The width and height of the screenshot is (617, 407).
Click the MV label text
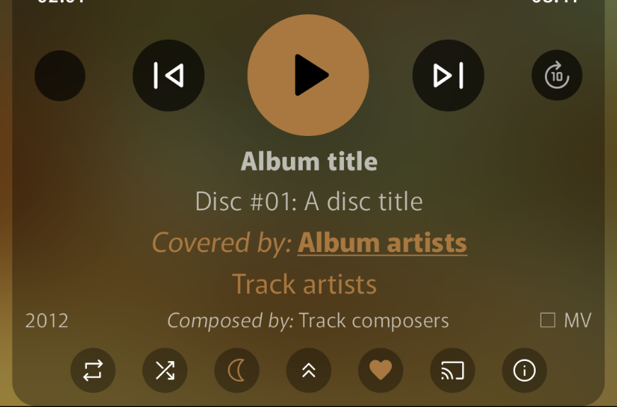pos(577,321)
